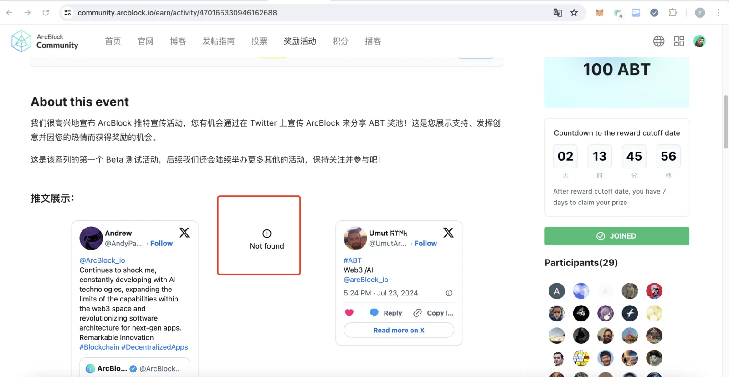
Task: Bookmark this page with the star
Action: [x=574, y=13]
